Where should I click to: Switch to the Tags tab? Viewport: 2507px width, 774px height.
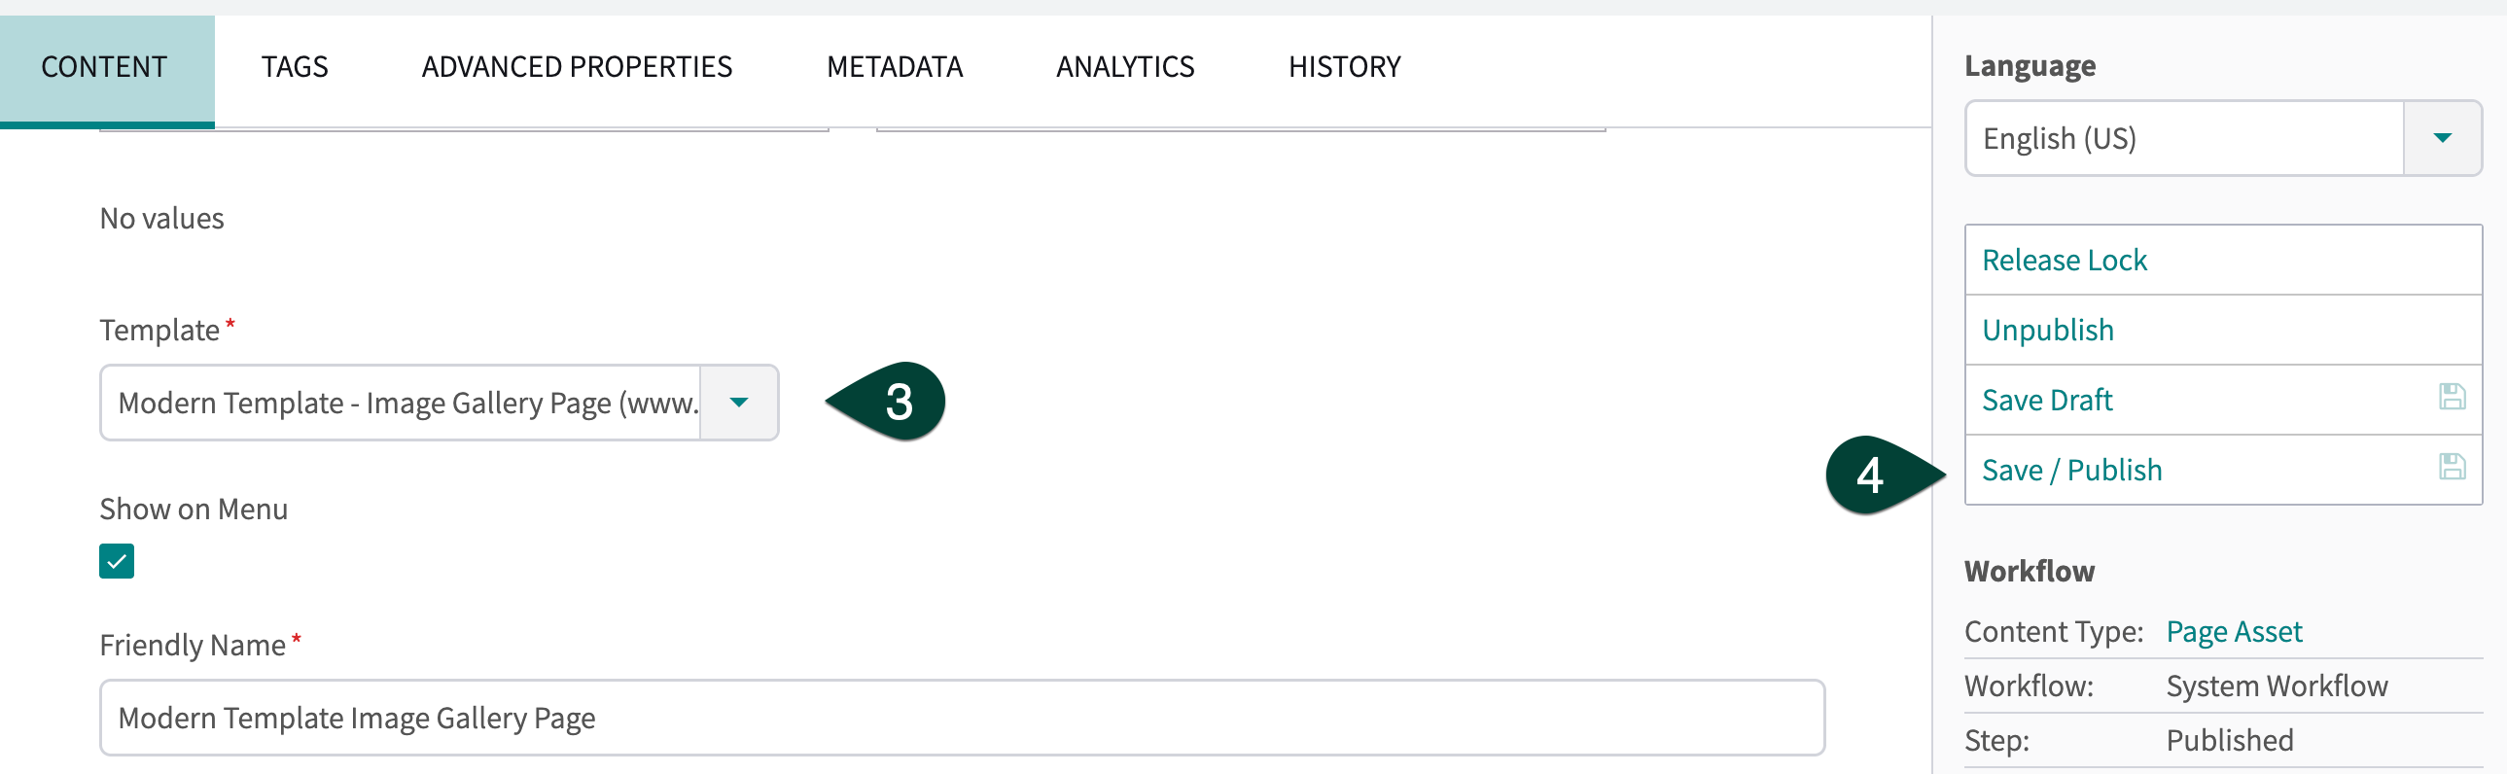294,67
